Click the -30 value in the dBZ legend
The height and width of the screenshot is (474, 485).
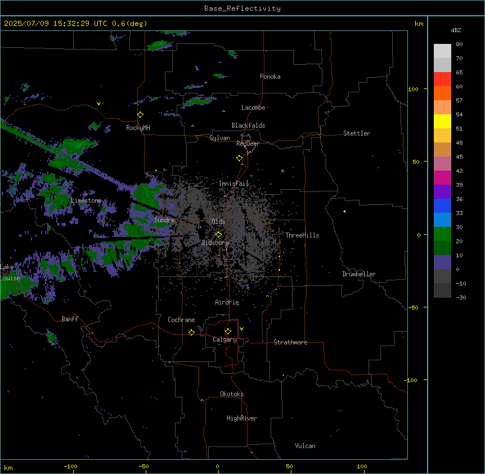point(461,298)
